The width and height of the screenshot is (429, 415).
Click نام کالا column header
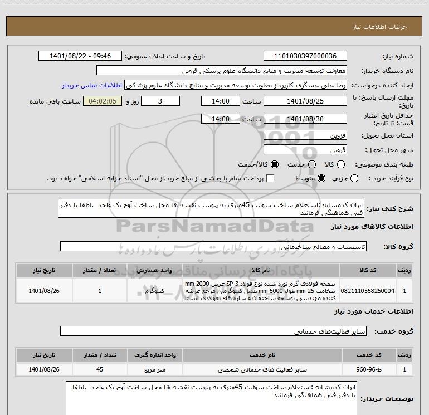click(x=261, y=270)
